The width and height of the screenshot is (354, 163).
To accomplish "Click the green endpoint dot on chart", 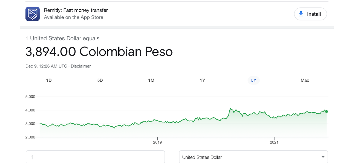I will coord(327,111).
